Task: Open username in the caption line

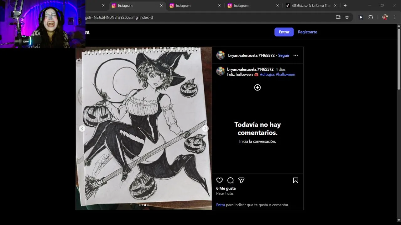Action: tap(250, 69)
